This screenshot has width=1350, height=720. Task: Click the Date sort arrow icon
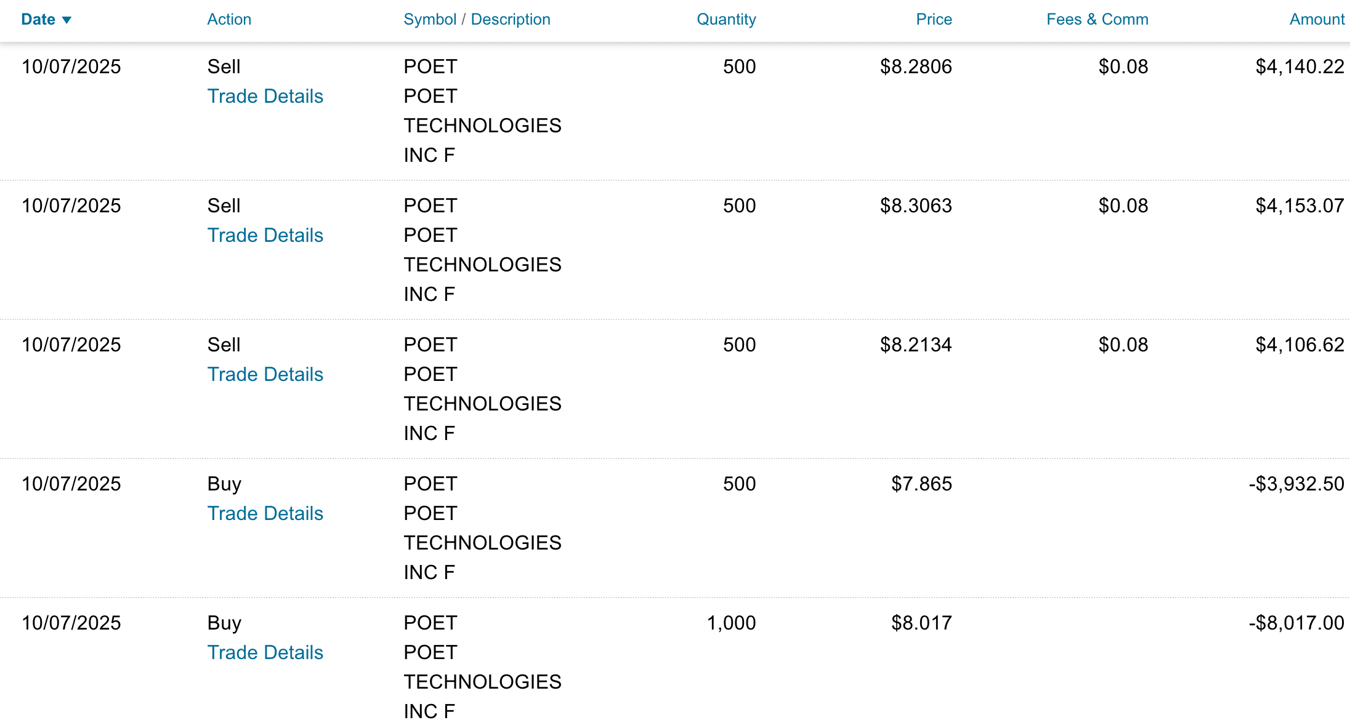coord(67,20)
